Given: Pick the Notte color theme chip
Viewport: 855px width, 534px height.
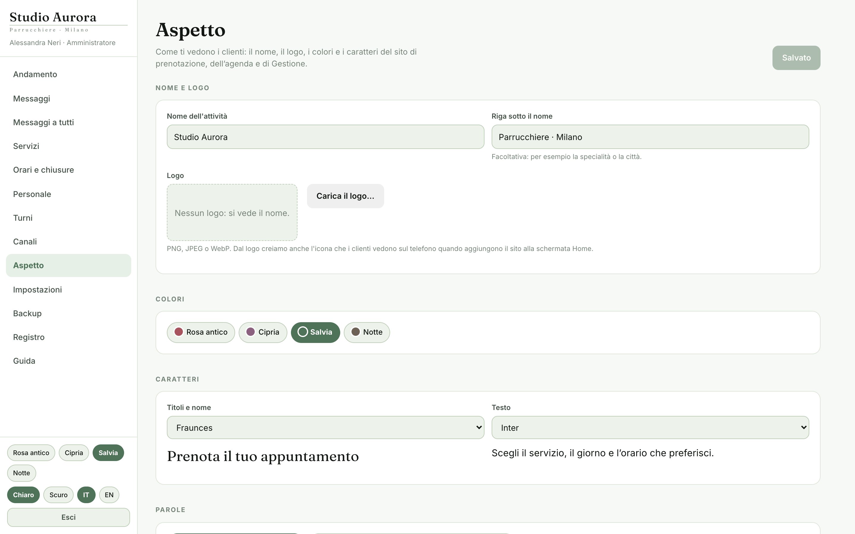Looking at the screenshot, I should [366, 332].
